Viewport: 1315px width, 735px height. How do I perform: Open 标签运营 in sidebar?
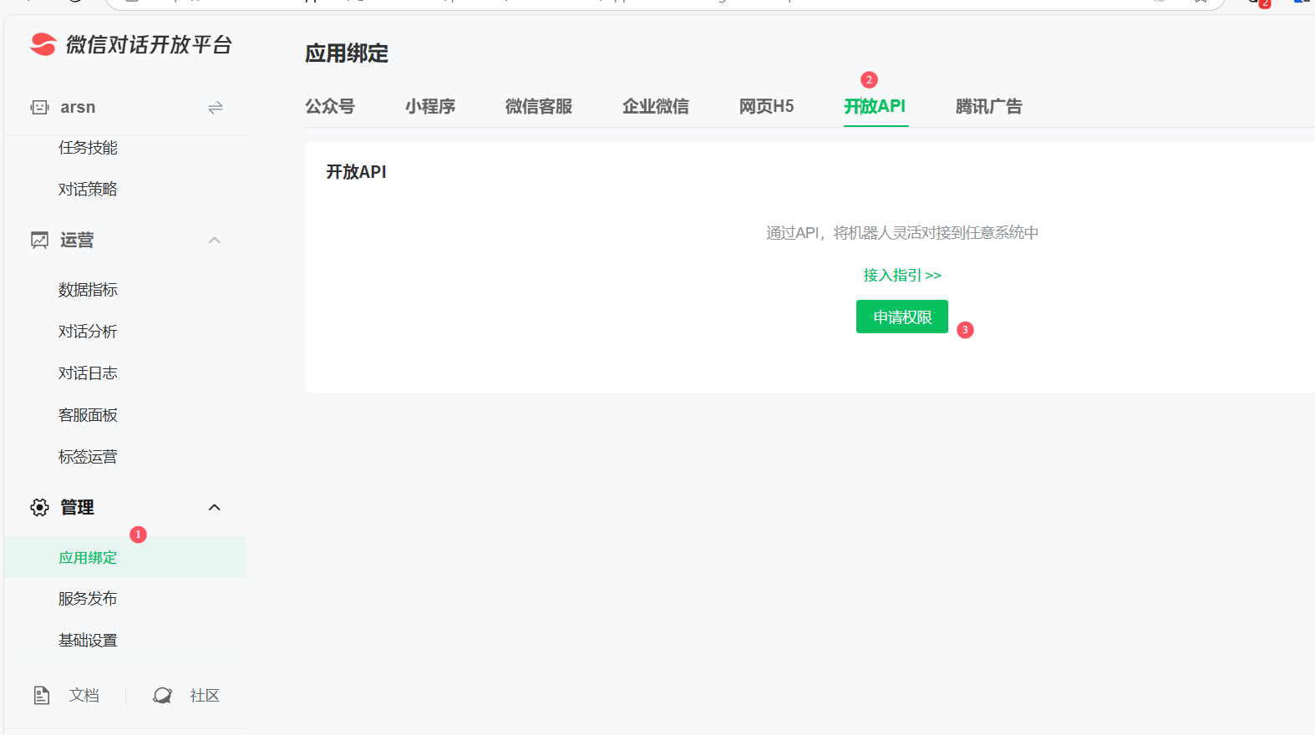[88, 457]
